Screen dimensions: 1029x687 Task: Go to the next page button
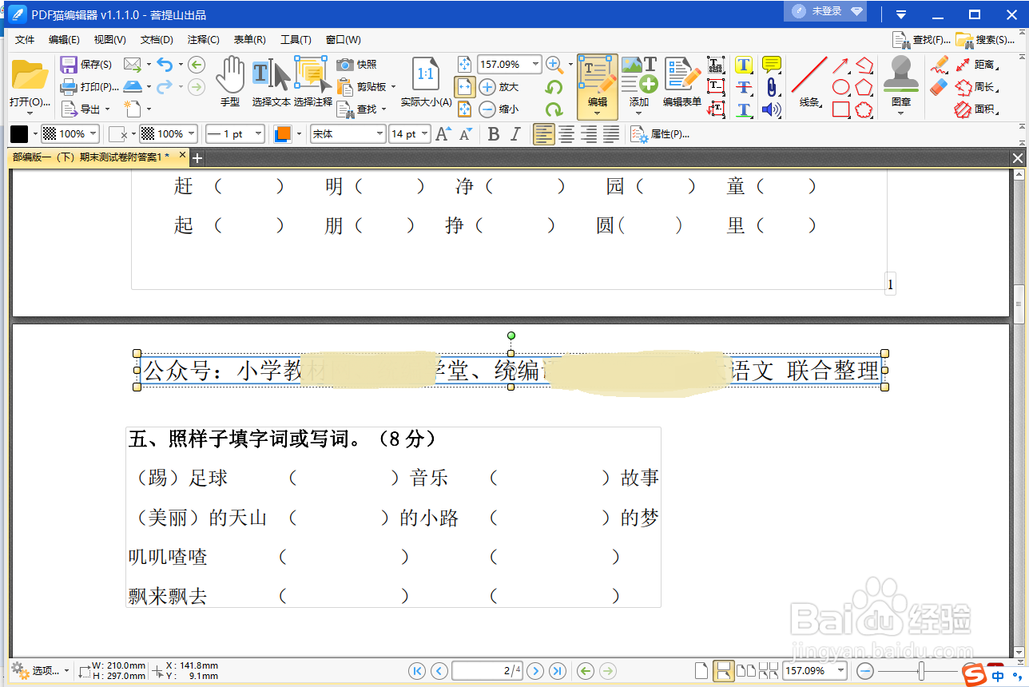pyautogui.click(x=536, y=671)
